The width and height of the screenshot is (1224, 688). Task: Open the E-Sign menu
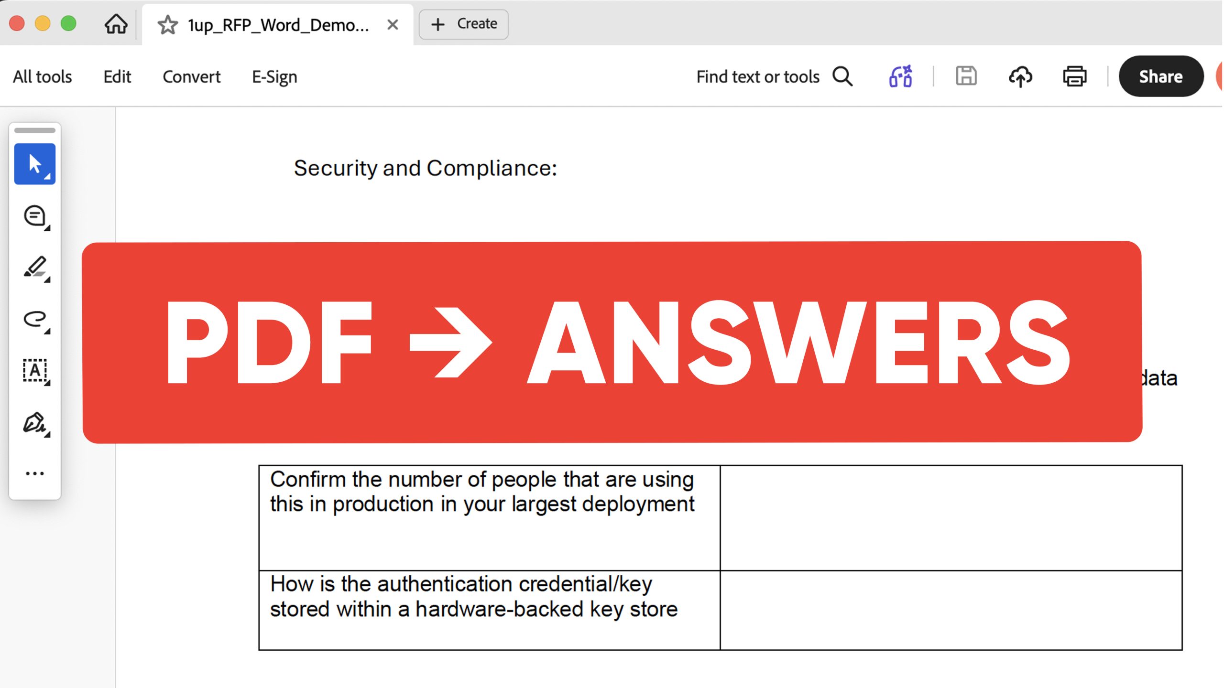coord(274,76)
